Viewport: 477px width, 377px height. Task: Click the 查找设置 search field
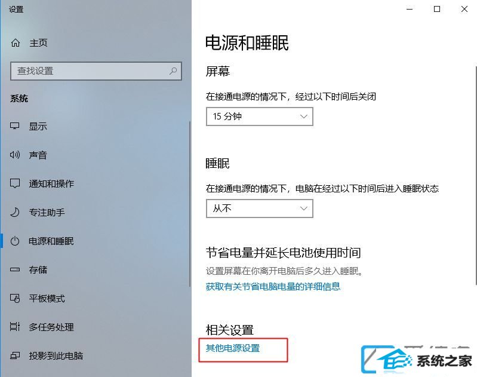pyautogui.click(x=96, y=71)
